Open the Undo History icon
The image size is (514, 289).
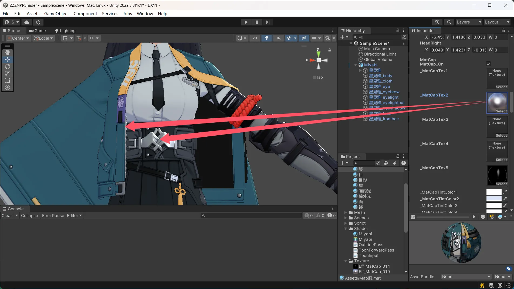tap(437, 22)
